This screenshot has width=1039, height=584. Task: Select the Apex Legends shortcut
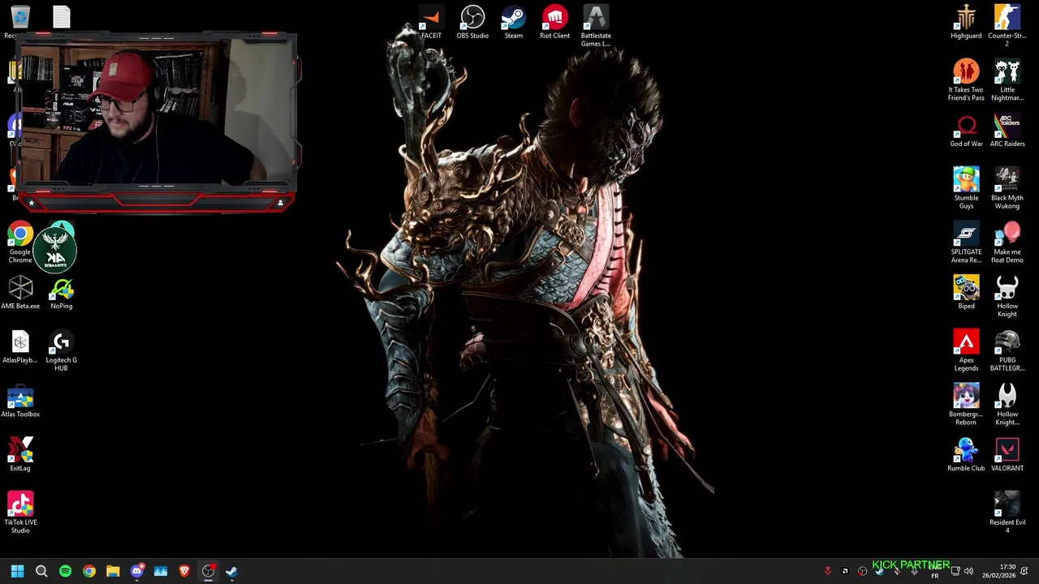(x=966, y=350)
